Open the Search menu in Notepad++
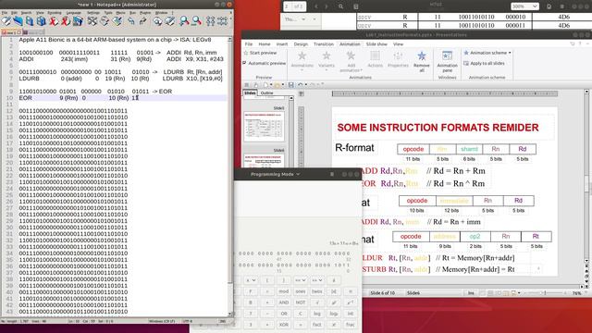The width and height of the screenshot is (592, 333). pyautogui.click(x=26, y=12)
